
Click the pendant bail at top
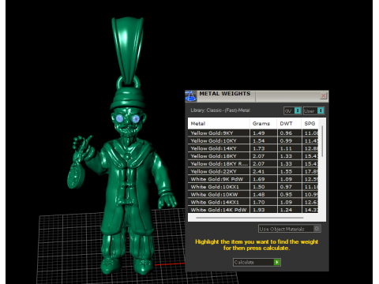click(127, 50)
